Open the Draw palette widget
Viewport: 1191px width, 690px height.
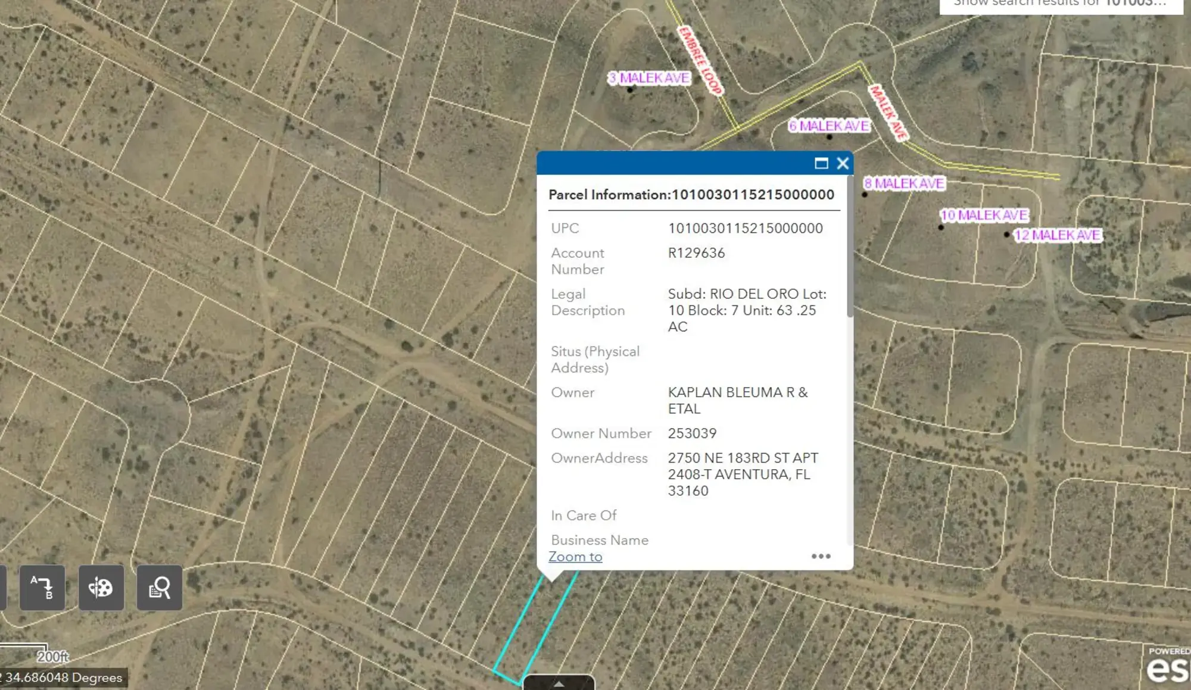click(x=101, y=588)
